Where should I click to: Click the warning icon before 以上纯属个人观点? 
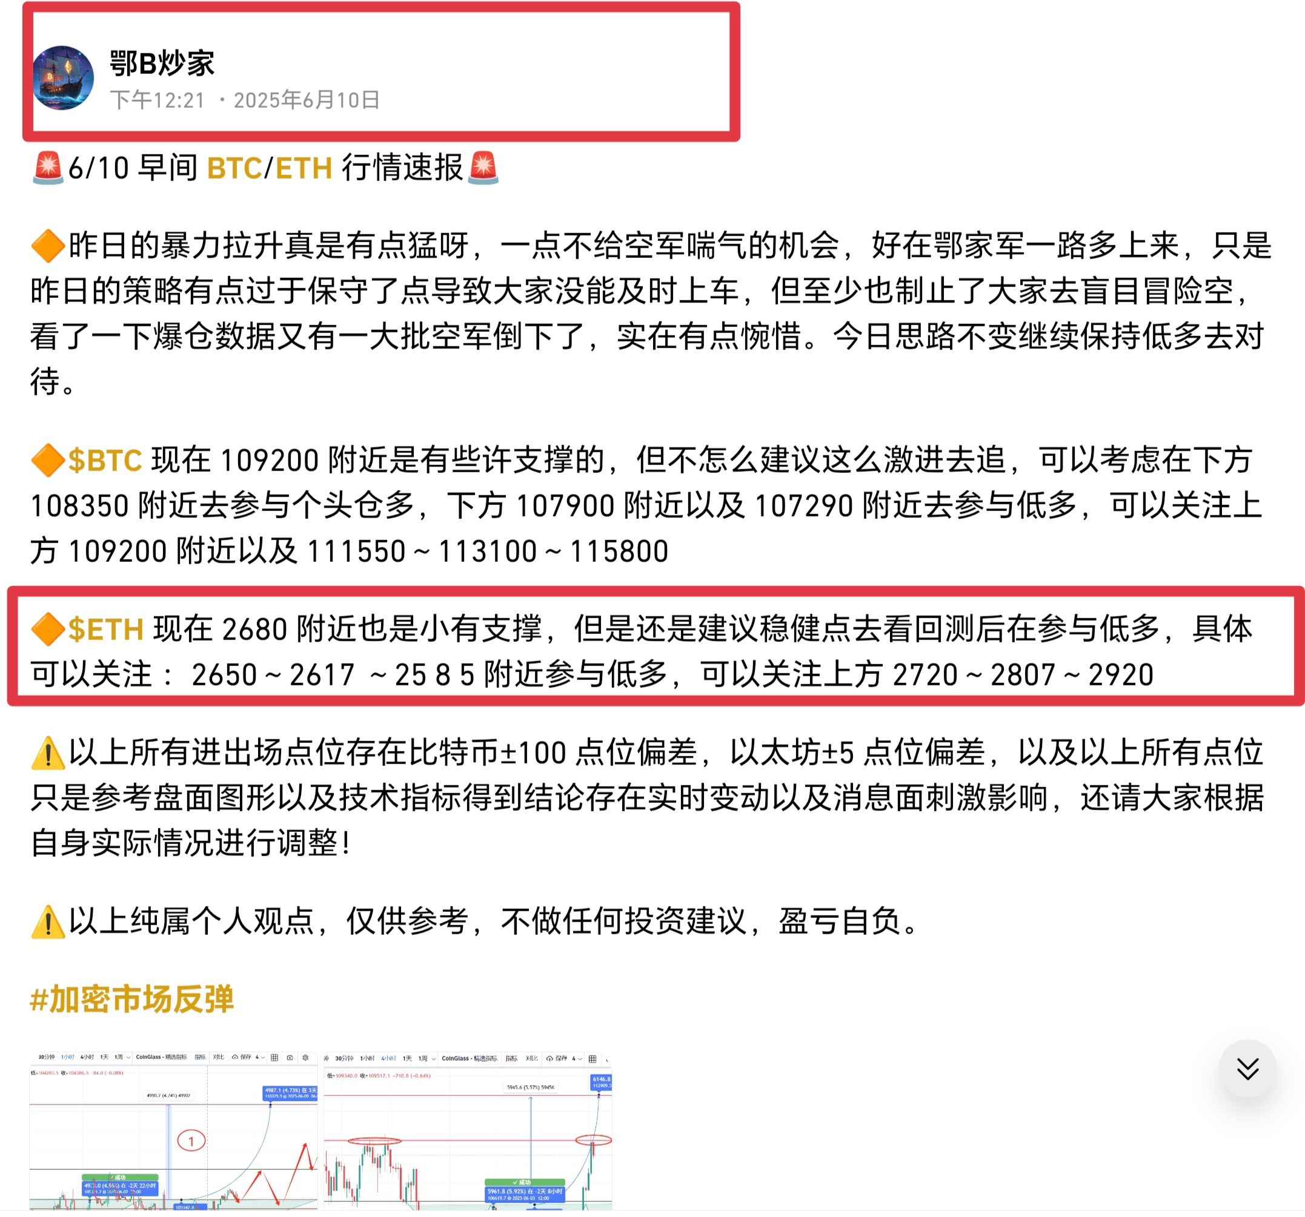(x=48, y=922)
